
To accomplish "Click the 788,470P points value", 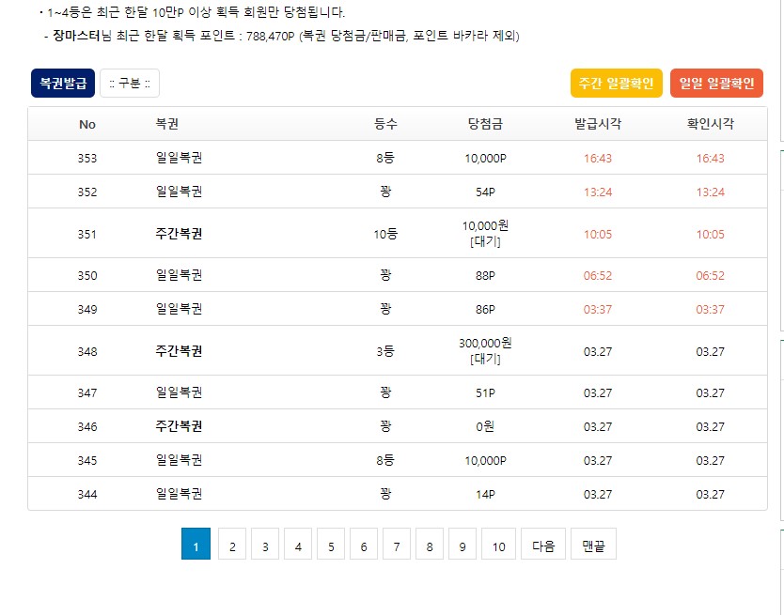I will tap(270, 36).
